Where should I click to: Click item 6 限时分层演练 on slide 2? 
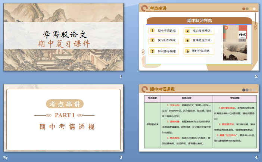pos(199,51)
